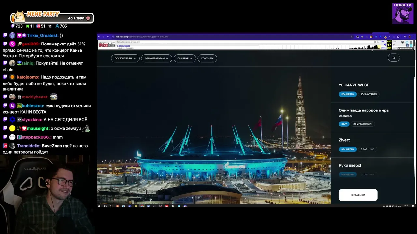This screenshot has height=234, width=417.
Task: Expand the ПОСЕТИТЕЛЯМ dropdown menu
Action: pyautogui.click(x=125, y=58)
